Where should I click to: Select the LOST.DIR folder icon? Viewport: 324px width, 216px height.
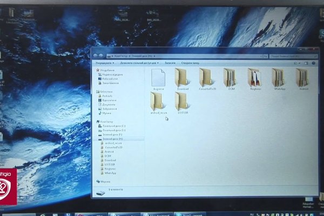[181, 101]
